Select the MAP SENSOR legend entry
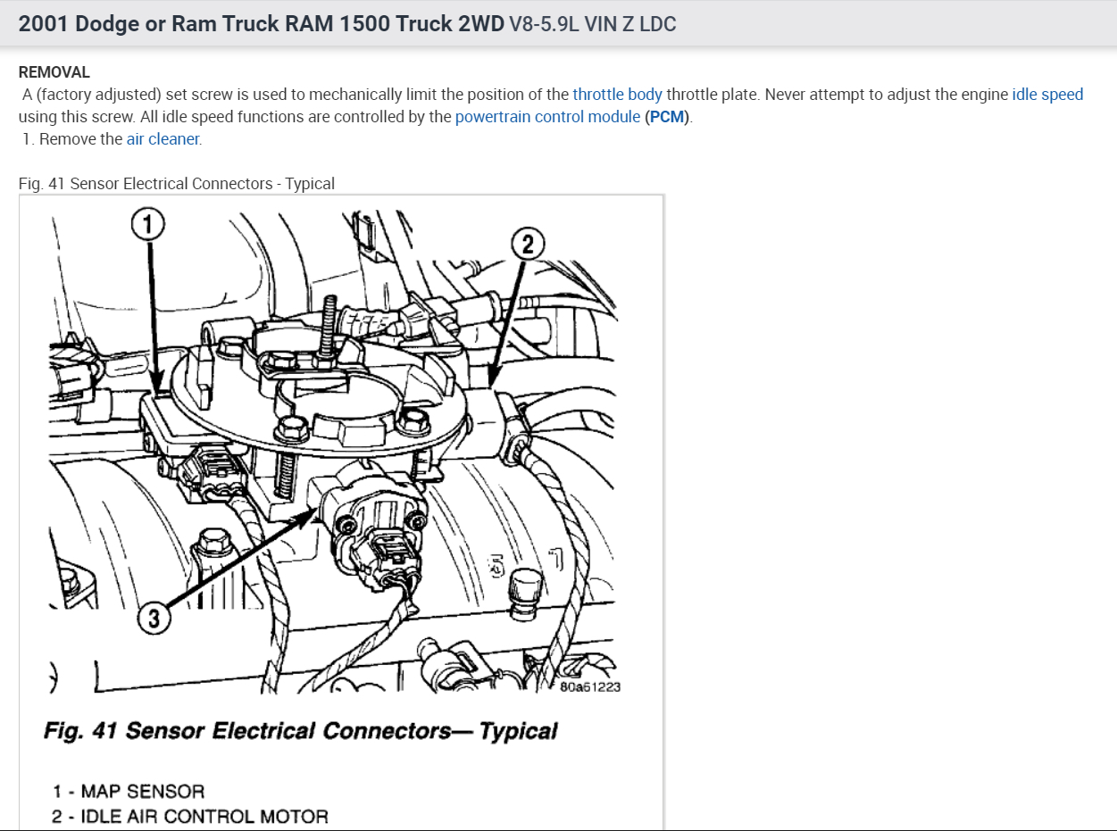Image resolution: width=1117 pixels, height=831 pixels. [x=128, y=792]
